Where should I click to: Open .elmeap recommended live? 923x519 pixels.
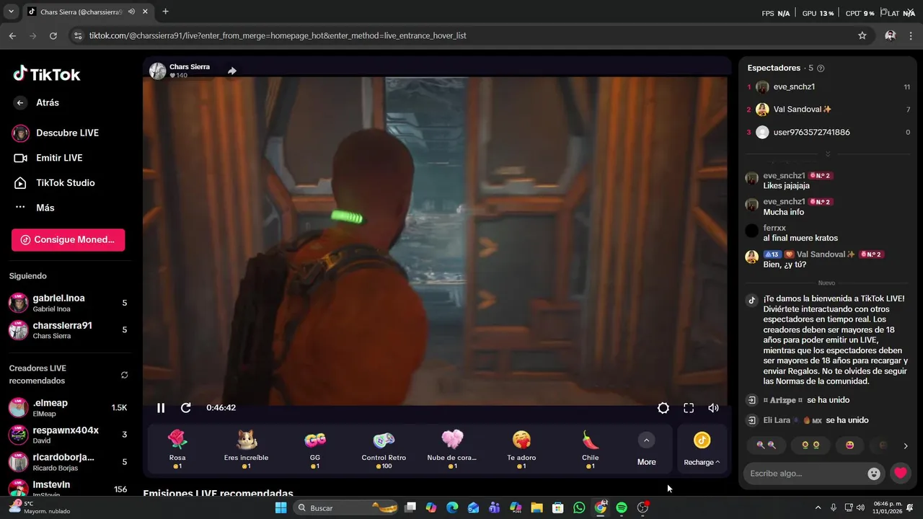click(69, 407)
